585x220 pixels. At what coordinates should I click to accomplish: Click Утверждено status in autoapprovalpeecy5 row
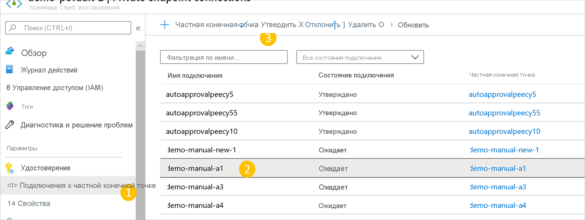click(338, 94)
